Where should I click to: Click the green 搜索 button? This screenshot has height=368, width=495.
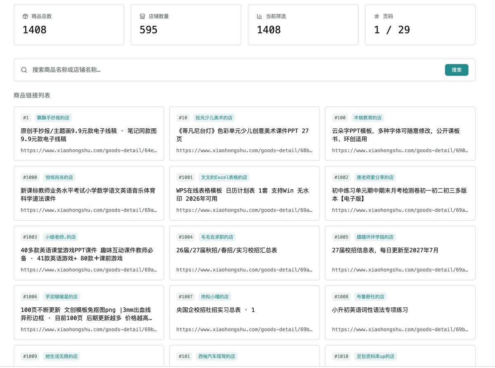(457, 70)
